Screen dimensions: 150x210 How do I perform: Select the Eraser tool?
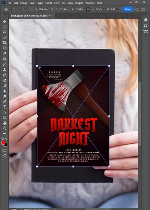pos(4,80)
